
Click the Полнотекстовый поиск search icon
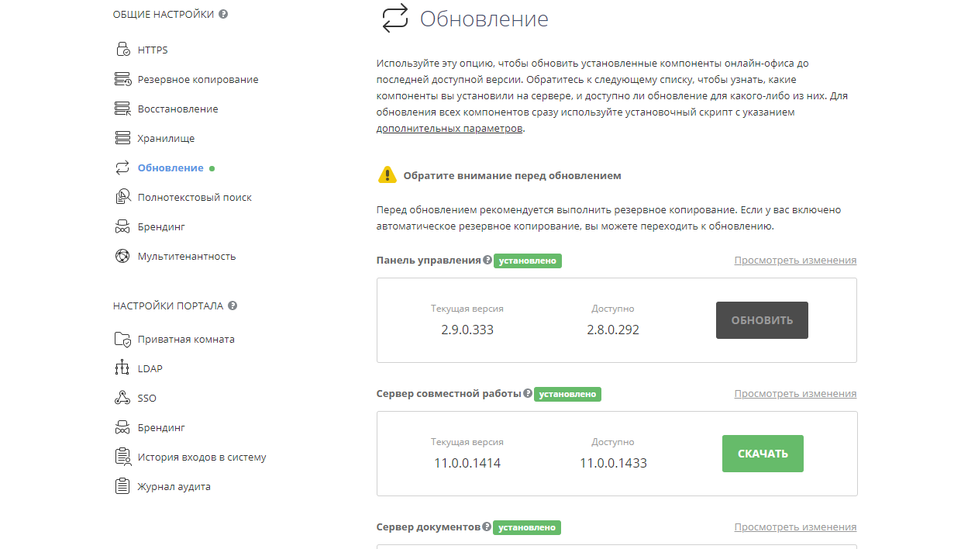pos(122,197)
